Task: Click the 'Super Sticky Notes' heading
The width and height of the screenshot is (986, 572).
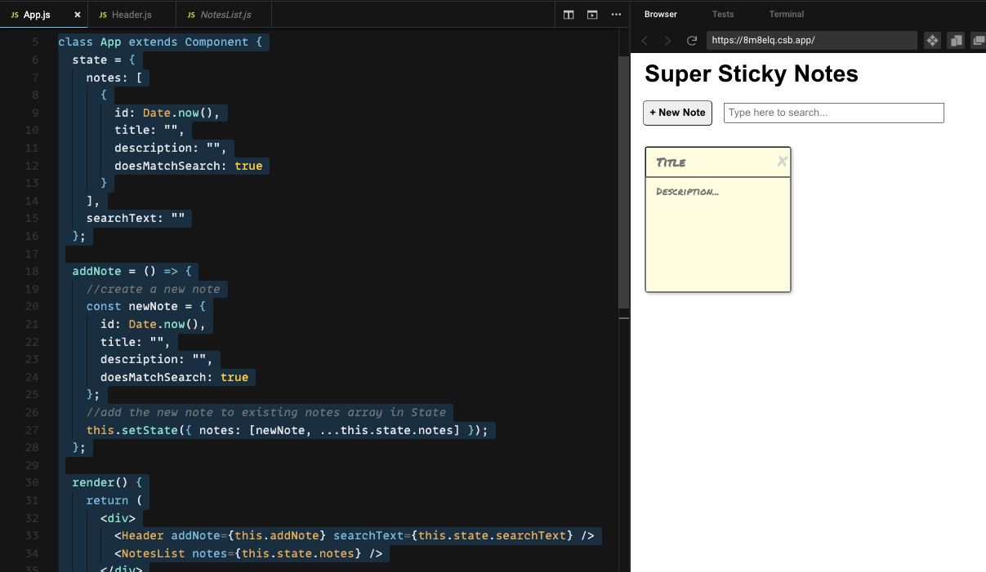Action: pyautogui.click(x=752, y=73)
